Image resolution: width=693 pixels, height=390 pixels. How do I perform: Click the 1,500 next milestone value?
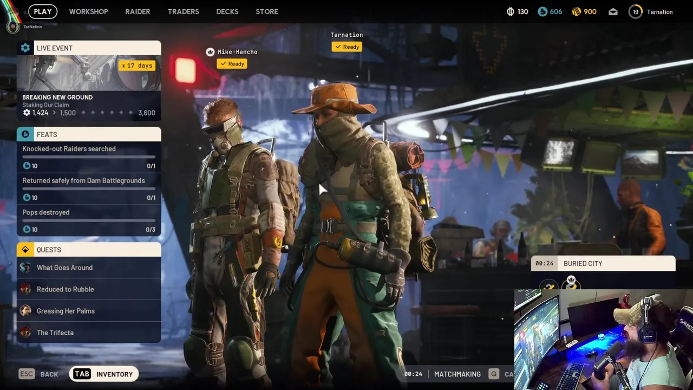(68, 113)
